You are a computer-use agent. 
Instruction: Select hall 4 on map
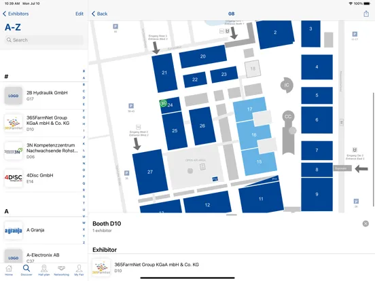pyautogui.click(x=317, y=67)
